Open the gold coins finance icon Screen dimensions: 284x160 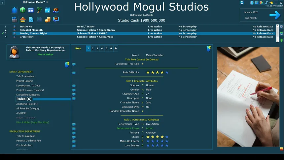point(48,20)
